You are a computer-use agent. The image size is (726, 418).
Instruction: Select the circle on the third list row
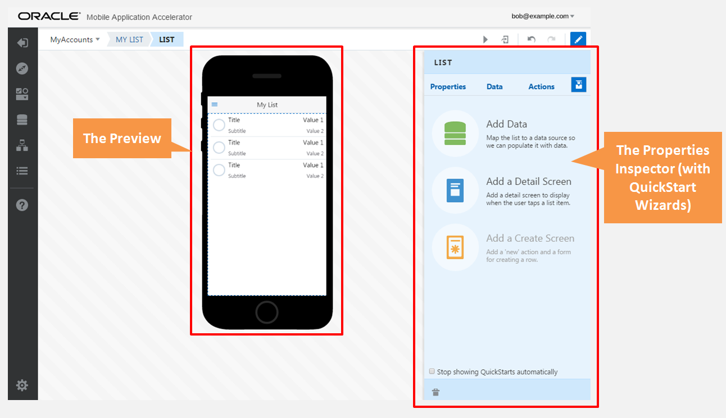(x=219, y=170)
